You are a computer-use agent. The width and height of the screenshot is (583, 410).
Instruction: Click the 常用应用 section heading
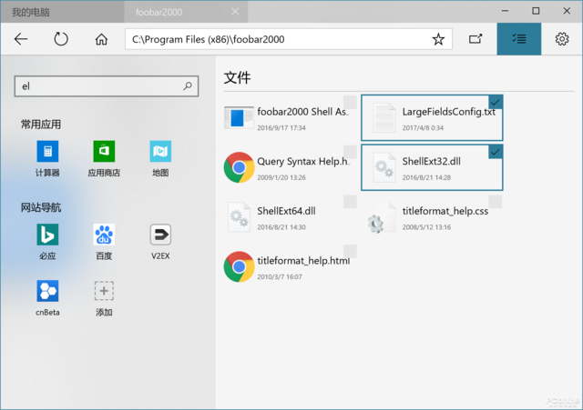41,125
